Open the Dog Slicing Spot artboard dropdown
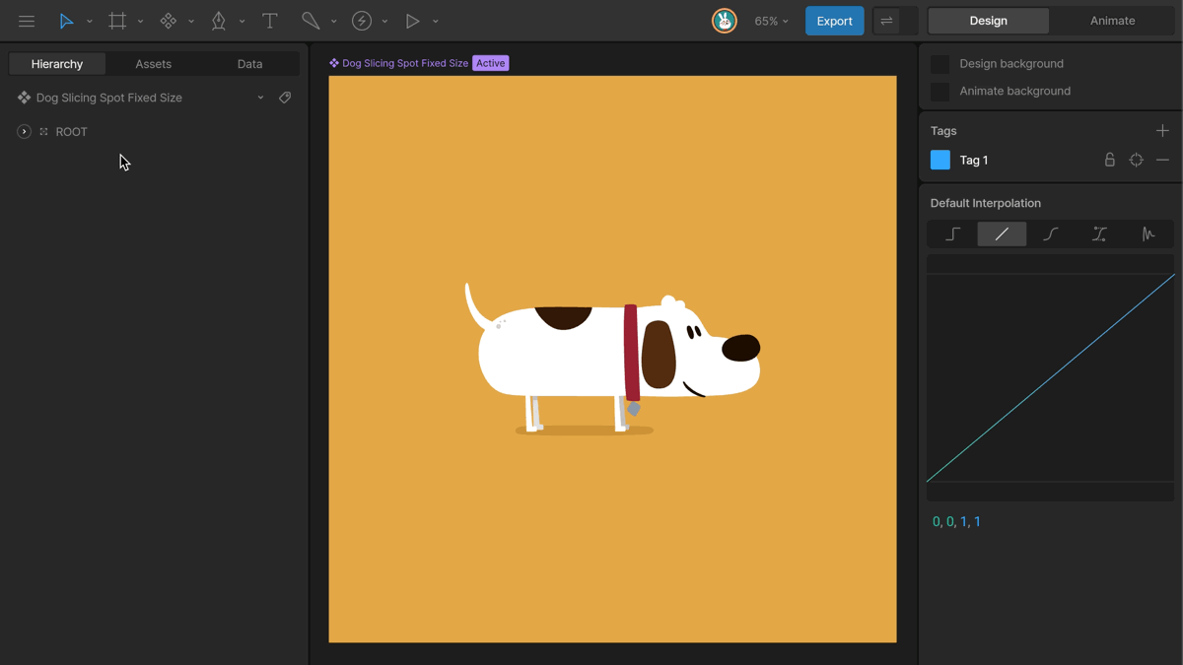 click(260, 98)
